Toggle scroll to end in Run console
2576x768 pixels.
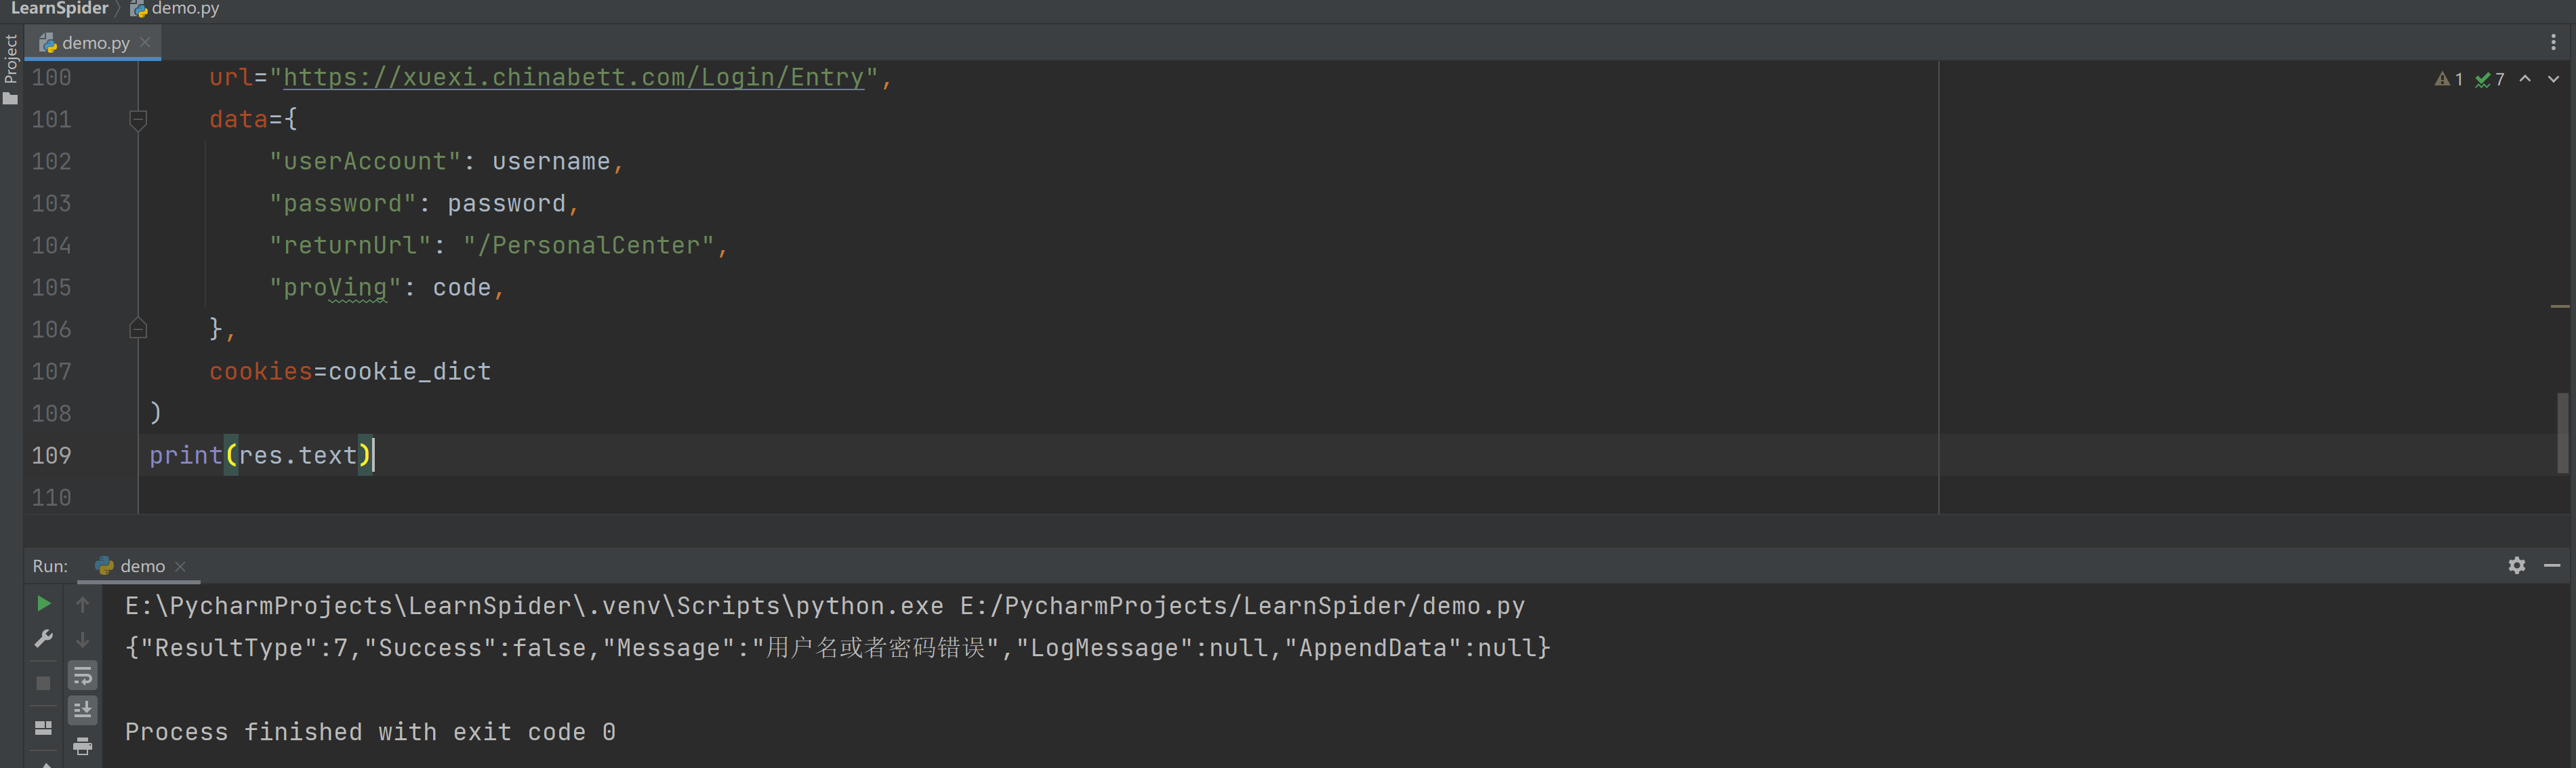(83, 710)
